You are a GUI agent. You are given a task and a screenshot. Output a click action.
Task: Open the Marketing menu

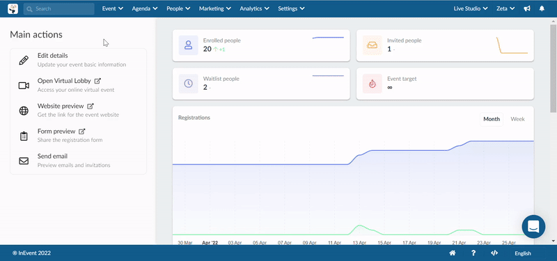[215, 8]
